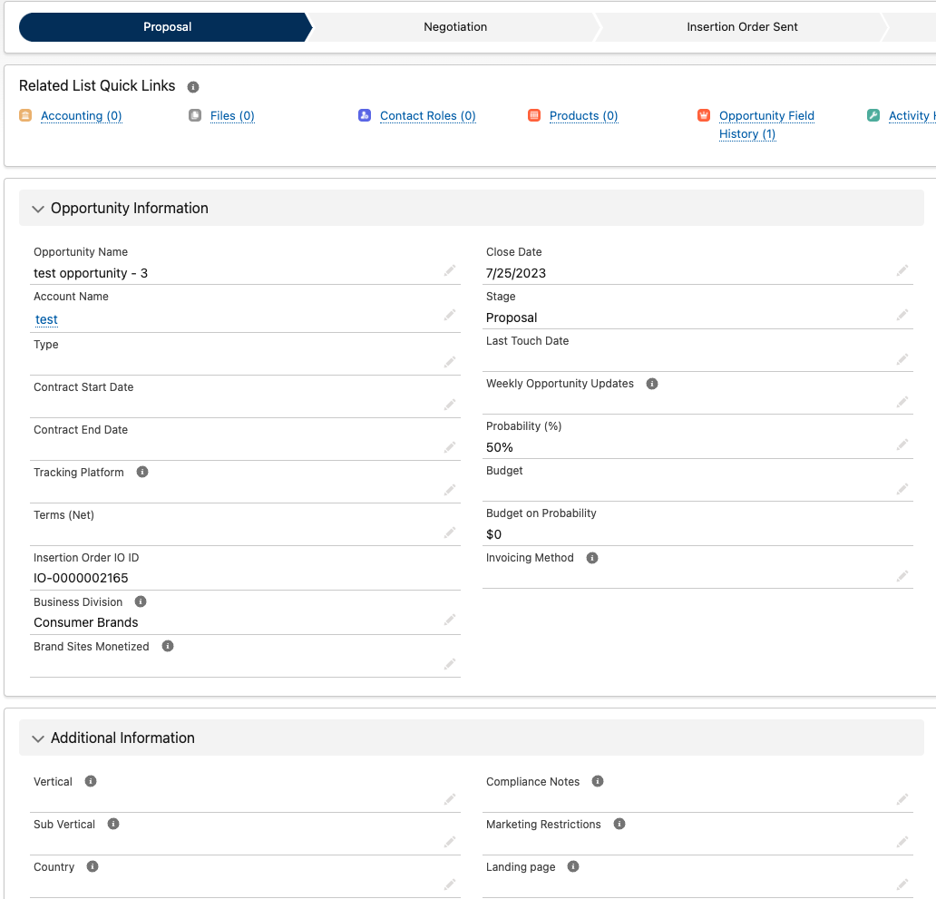Screen dimensions: 936x899
Task: Edit Opportunity Name using the pencil icon
Action: pos(450,269)
